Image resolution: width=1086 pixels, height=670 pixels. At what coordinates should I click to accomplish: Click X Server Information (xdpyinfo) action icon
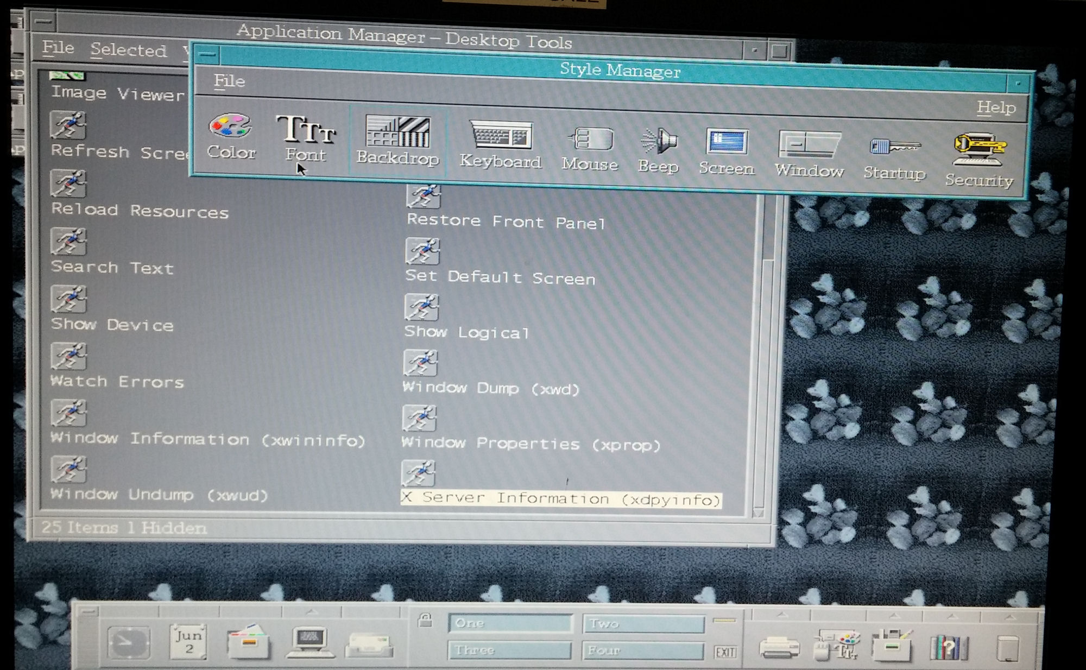(x=419, y=473)
